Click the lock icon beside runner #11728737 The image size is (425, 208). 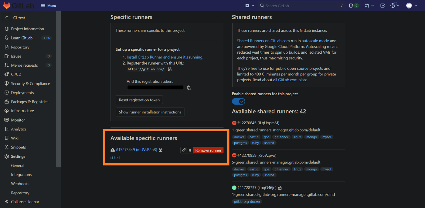click(280, 188)
